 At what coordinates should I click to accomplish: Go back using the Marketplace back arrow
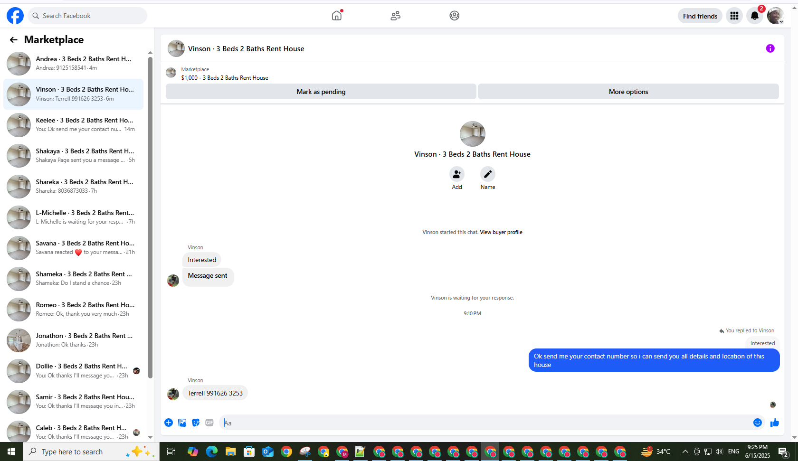click(x=13, y=40)
